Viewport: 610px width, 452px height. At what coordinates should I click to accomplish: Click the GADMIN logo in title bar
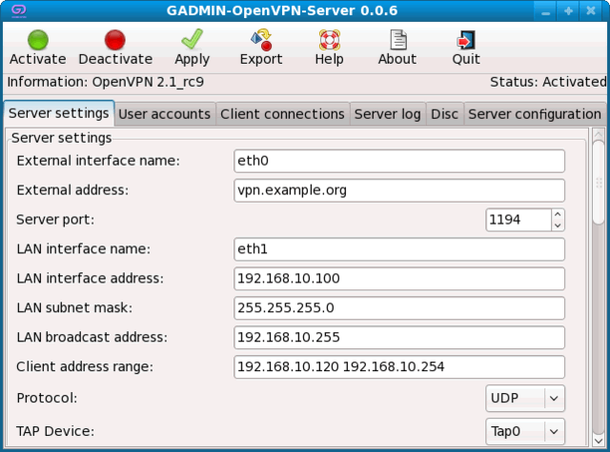tap(19, 10)
